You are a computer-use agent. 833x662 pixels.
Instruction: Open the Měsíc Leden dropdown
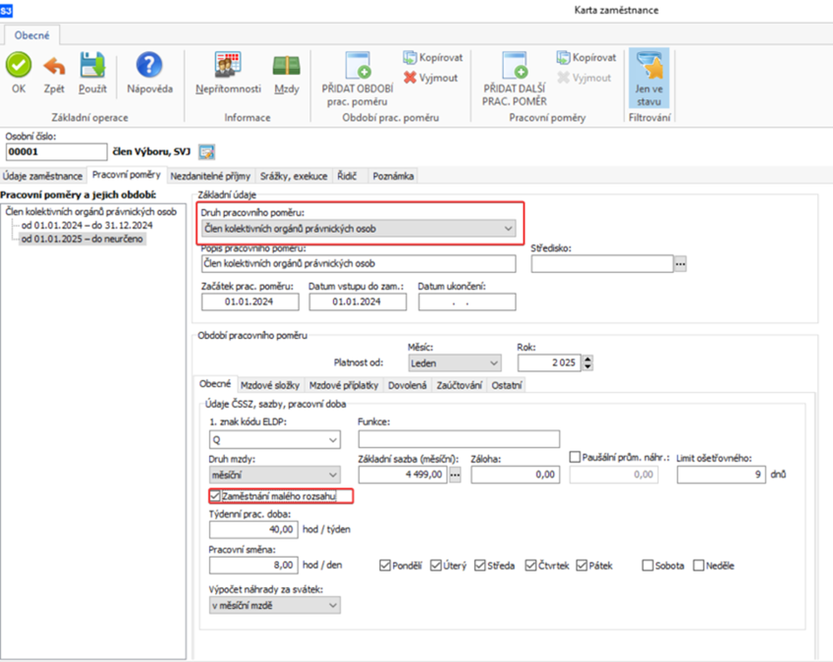pyautogui.click(x=493, y=363)
